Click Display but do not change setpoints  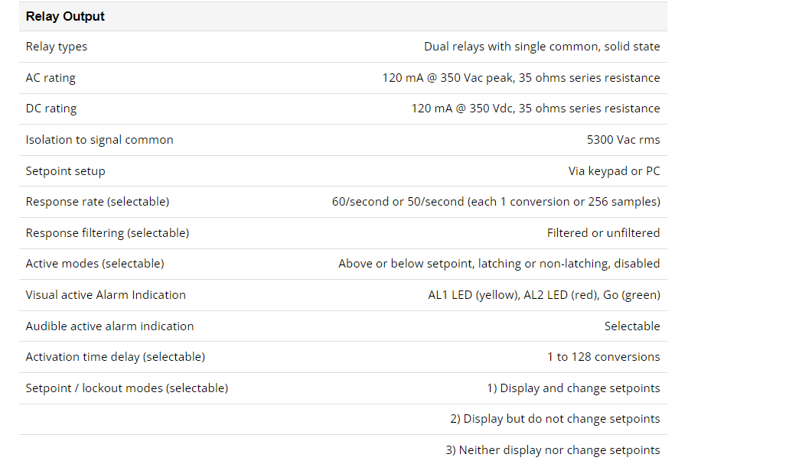pyautogui.click(x=555, y=419)
